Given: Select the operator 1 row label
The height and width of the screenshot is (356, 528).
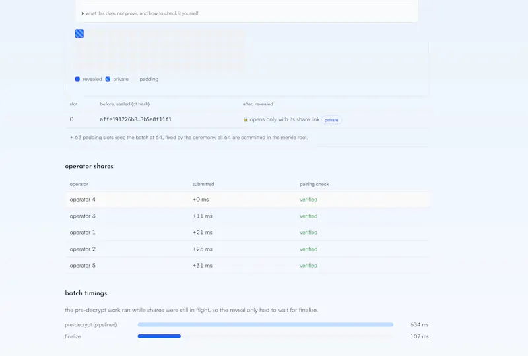Looking at the screenshot, I should click(82, 233).
